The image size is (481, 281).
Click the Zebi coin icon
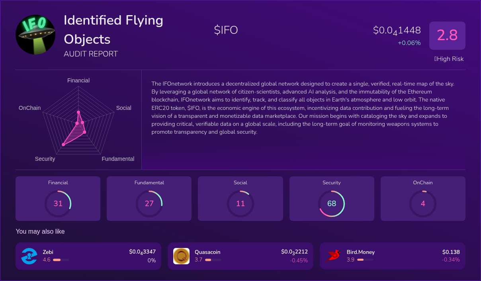click(x=29, y=256)
